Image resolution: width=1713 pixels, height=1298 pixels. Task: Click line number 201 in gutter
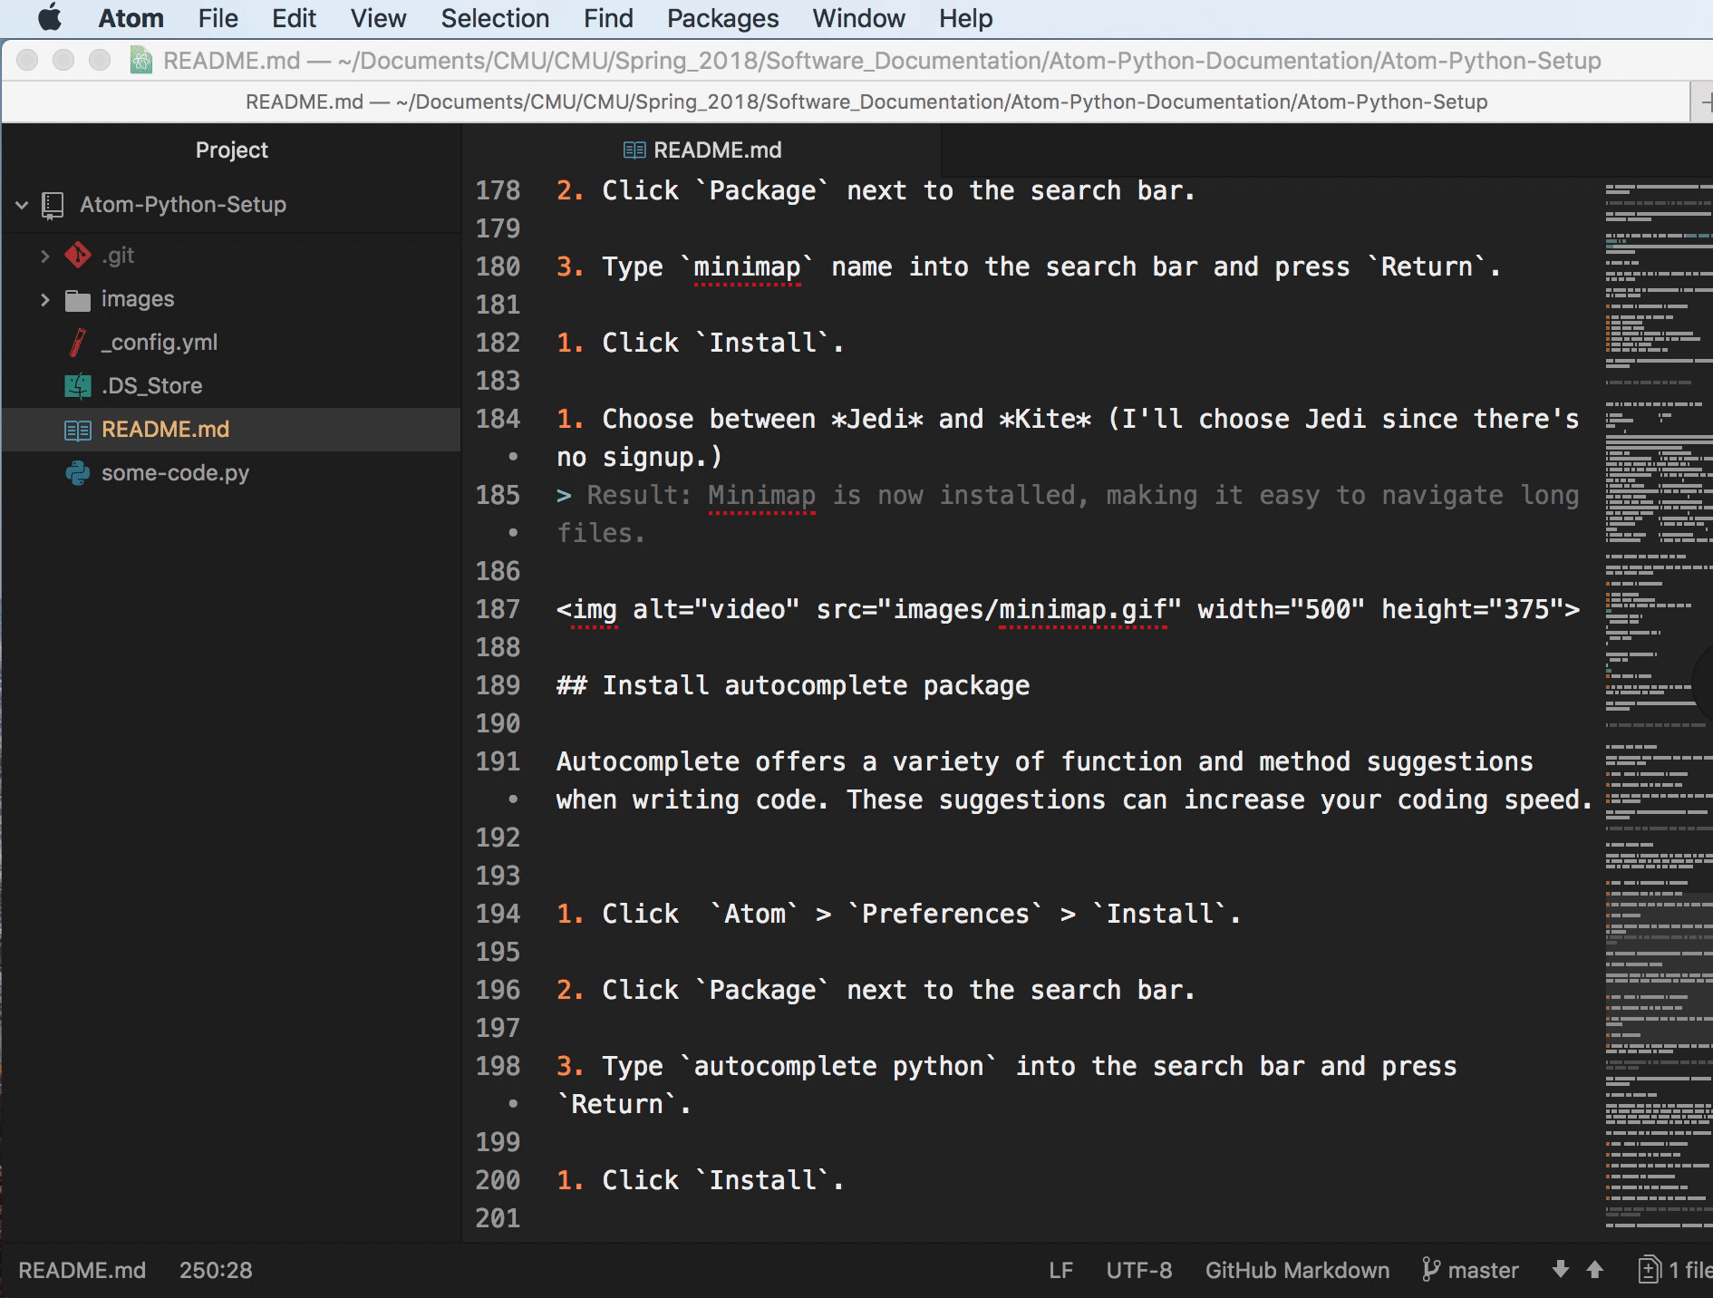point(498,1218)
